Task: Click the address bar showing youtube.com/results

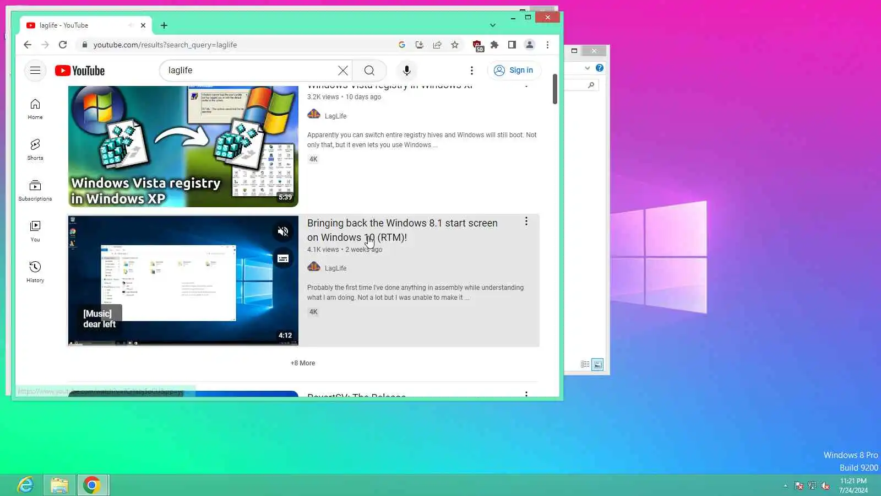Action: [x=237, y=45]
